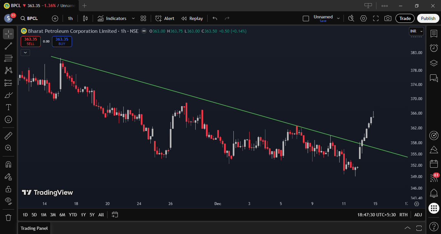Open the news feed with 61 badge
Image resolution: width=441 pixels, height=234 pixels.
click(434, 178)
